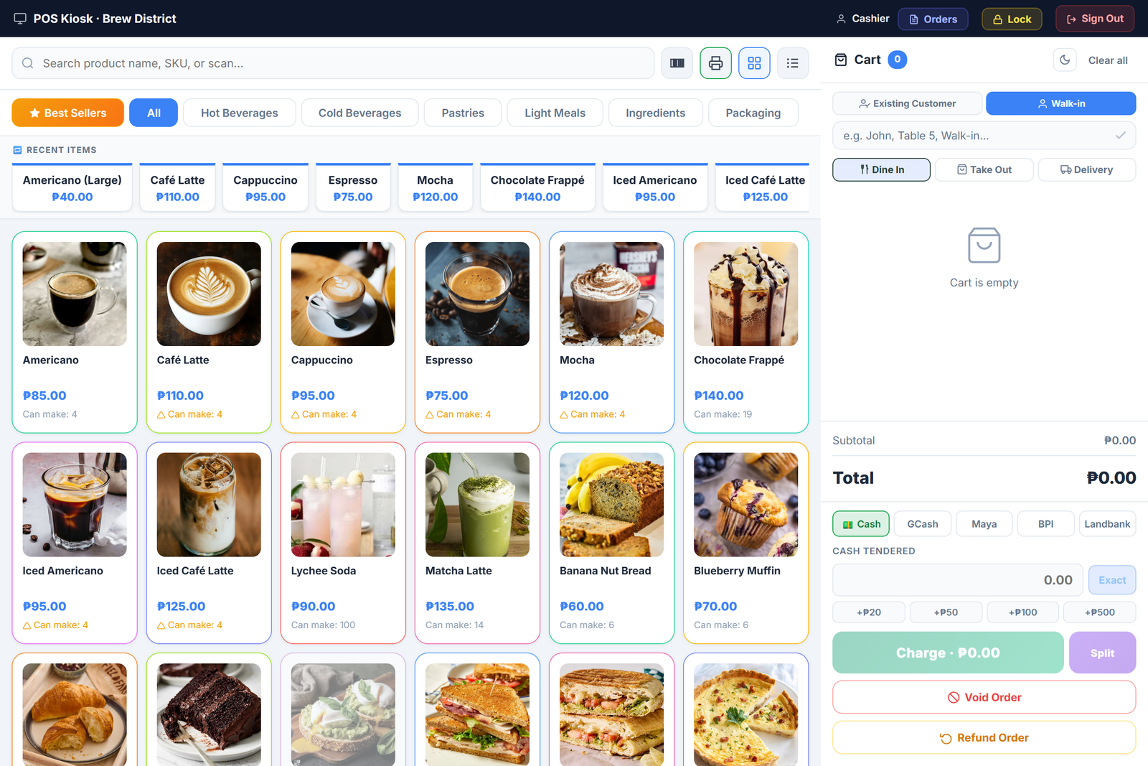Add Lychee Soda to cart
1148x766 pixels.
point(343,543)
